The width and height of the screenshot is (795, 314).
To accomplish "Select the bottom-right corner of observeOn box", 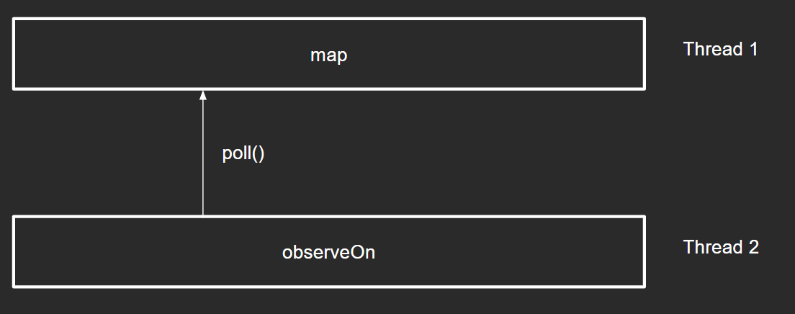I will (644, 287).
